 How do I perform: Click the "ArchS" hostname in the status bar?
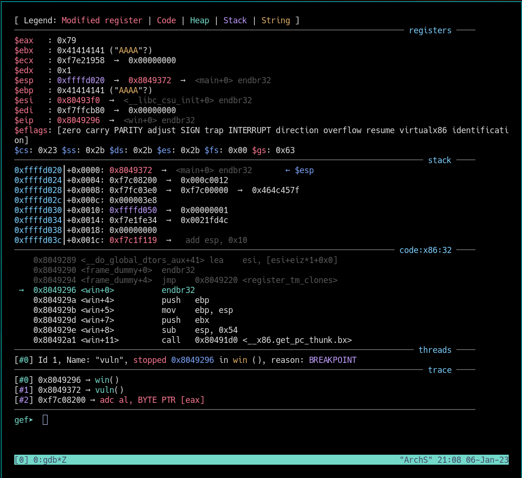(x=416, y=459)
